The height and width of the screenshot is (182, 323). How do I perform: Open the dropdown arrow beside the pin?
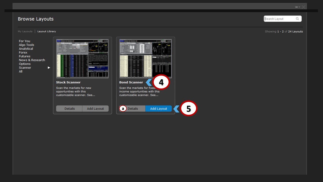click(x=300, y=7)
